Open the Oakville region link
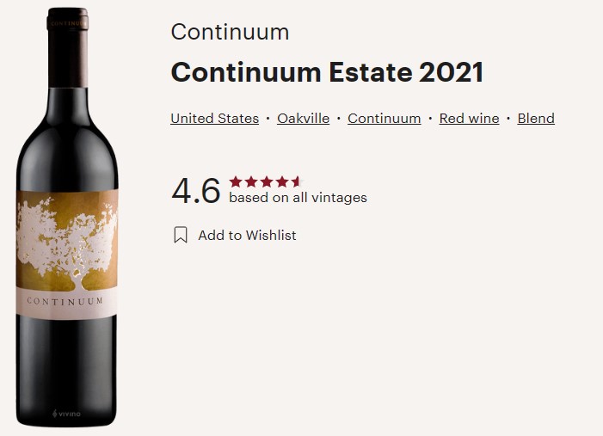Viewport: 603px width, 436px height. pyautogui.click(x=303, y=119)
